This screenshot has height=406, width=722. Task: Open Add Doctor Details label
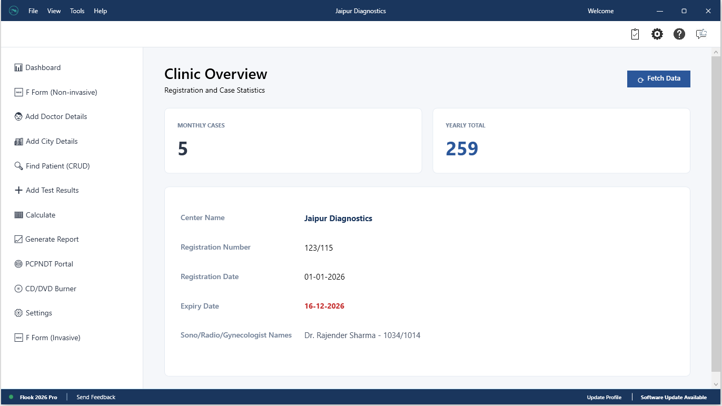56,116
